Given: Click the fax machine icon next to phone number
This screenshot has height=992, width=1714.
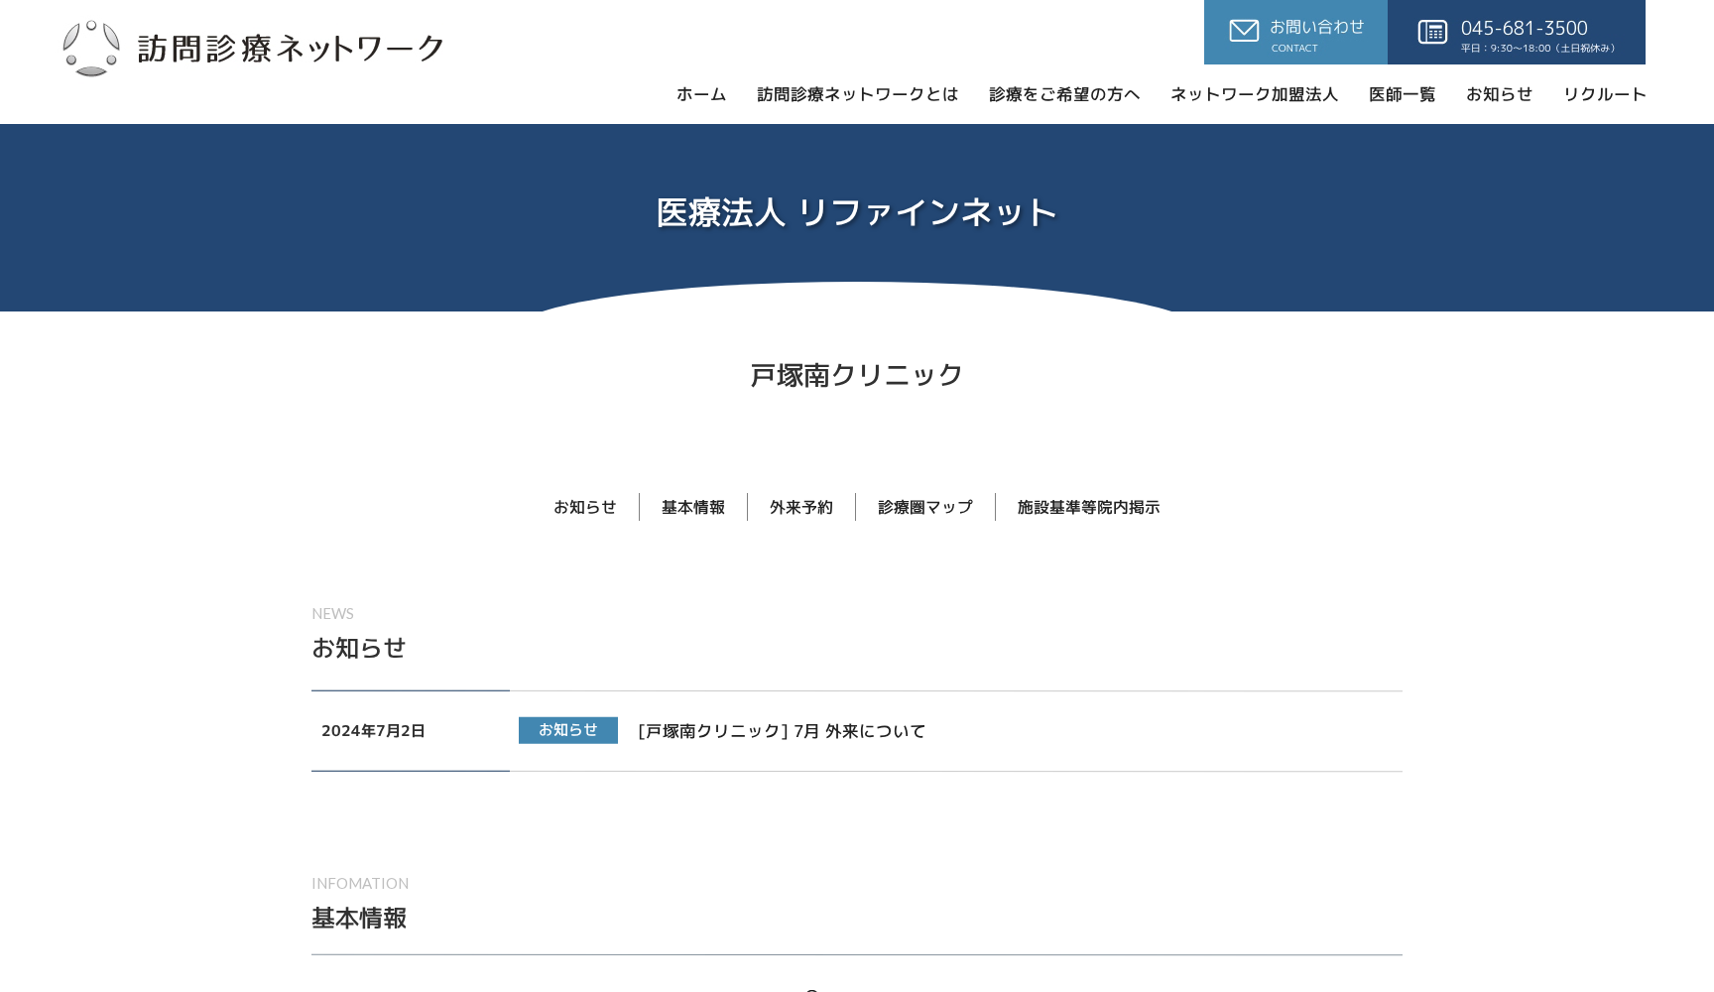Looking at the screenshot, I should click(x=1432, y=31).
